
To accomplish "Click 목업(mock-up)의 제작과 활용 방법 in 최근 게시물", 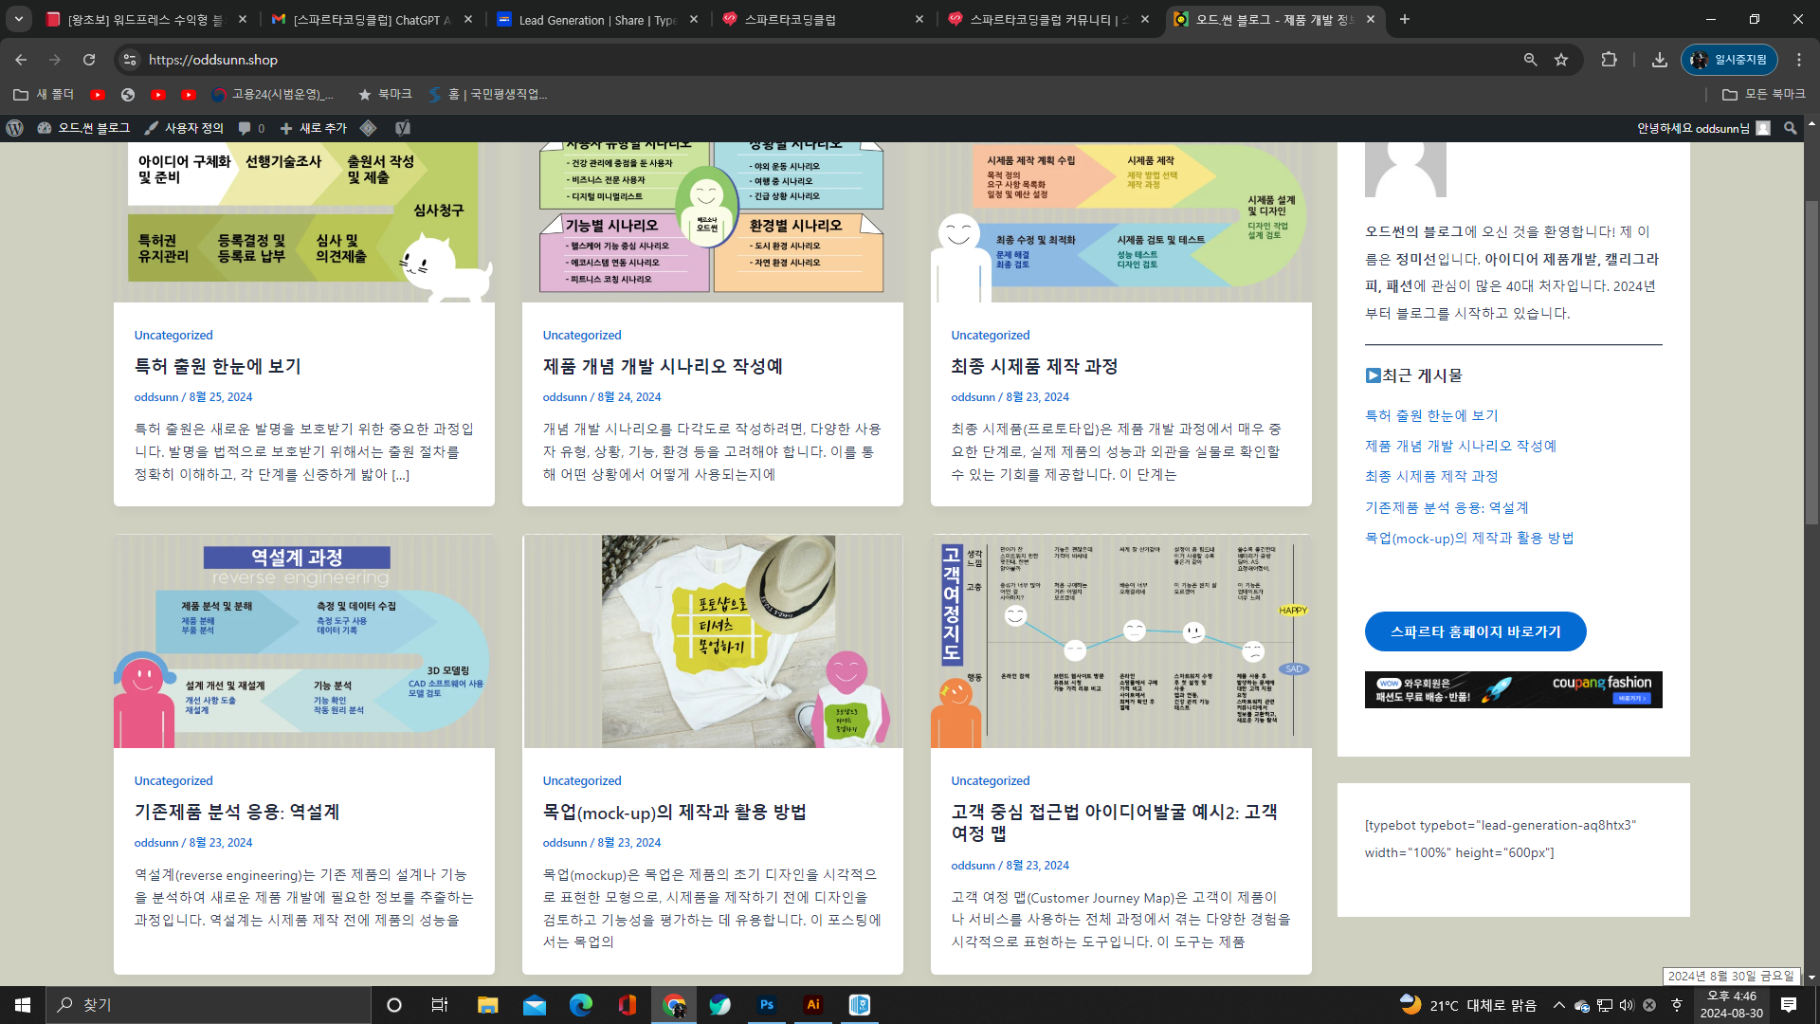I will (x=1469, y=538).
